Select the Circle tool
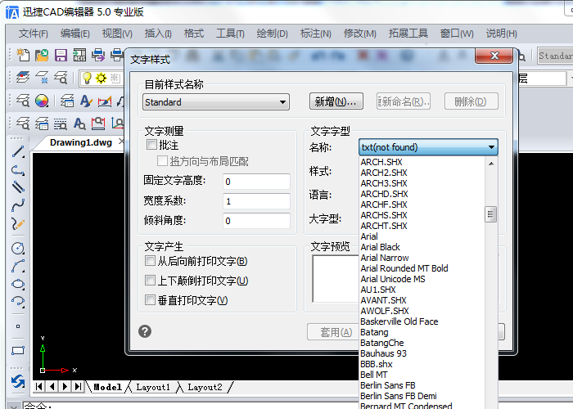The image size is (573, 409). (18, 249)
